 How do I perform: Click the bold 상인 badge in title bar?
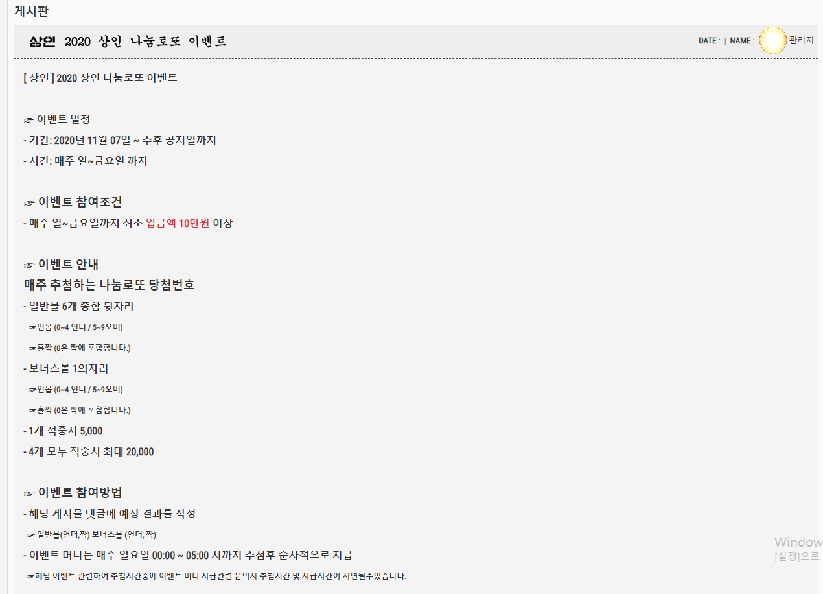click(43, 42)
